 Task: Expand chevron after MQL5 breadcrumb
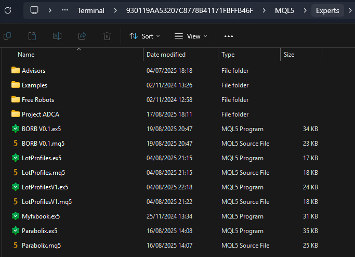click(x=305, y=10)
